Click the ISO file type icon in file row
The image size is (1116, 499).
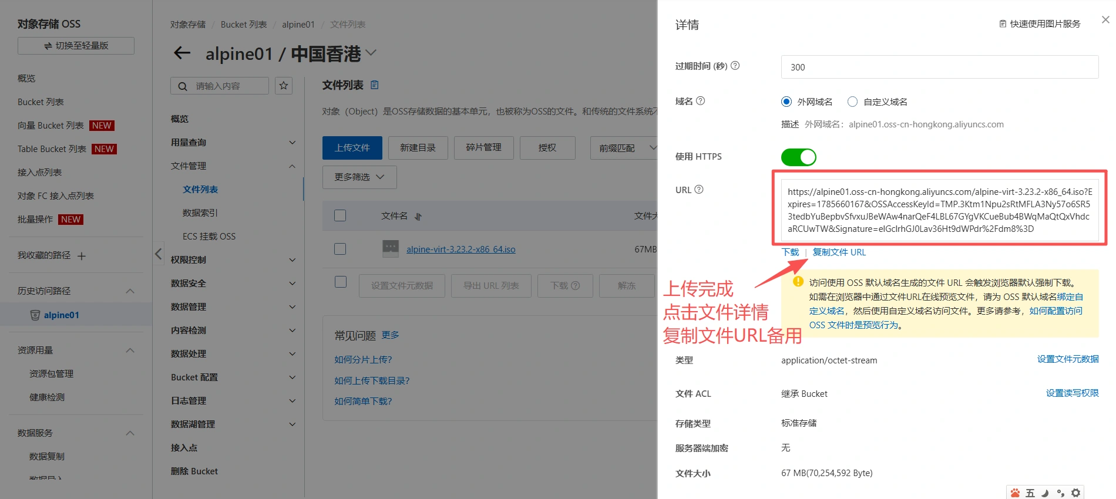click(391, 248)
